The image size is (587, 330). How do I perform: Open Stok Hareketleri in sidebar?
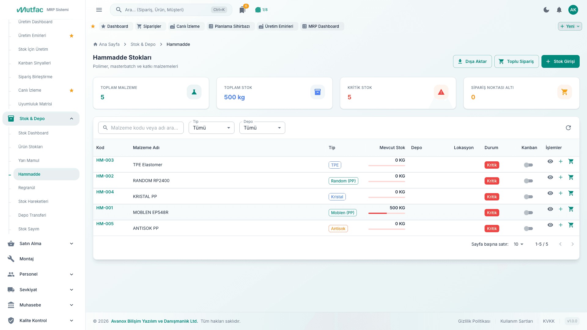point(33,201)
